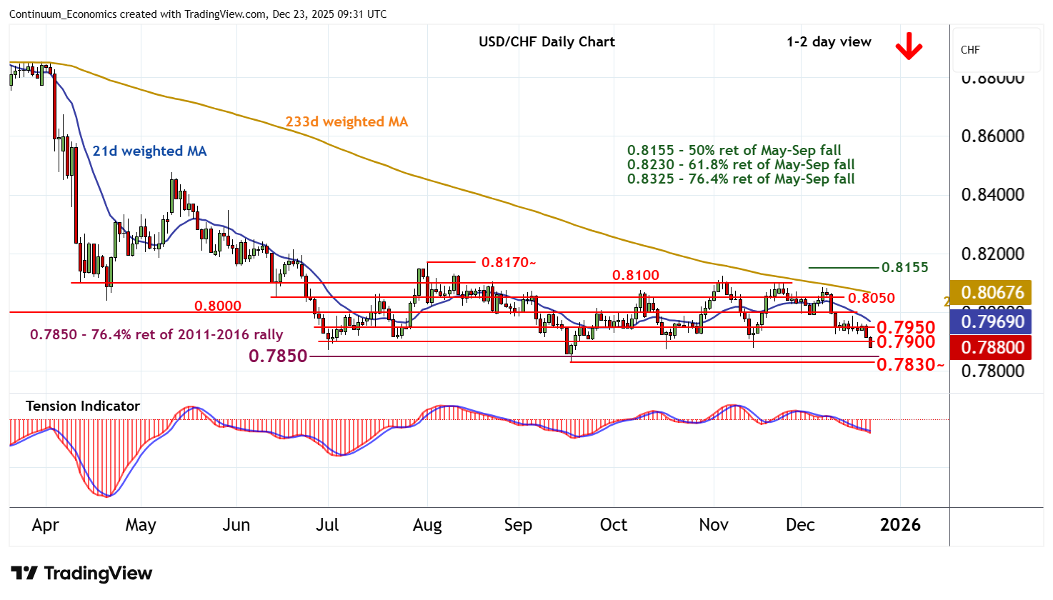Click the red downward arrow icon
This screenshot has width=1053, height=600.
(909, 47)
